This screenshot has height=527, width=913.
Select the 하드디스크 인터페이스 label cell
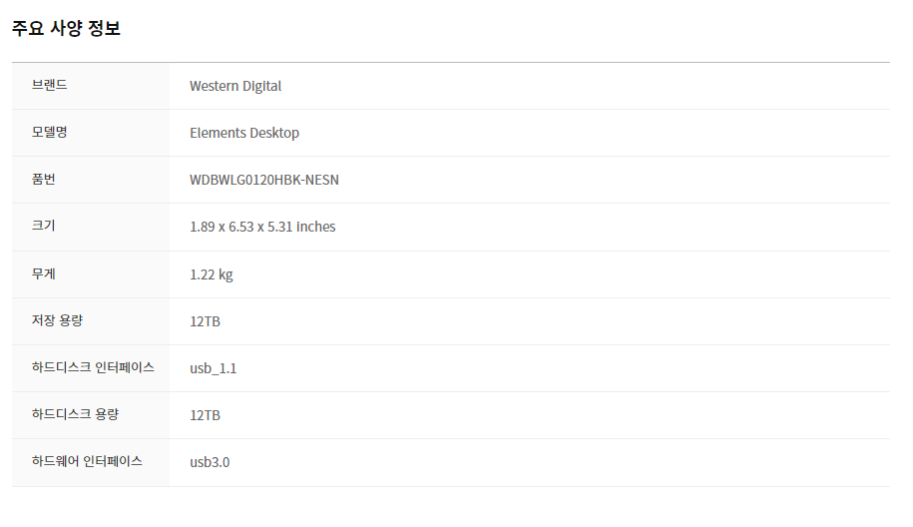tap(91, 368)
